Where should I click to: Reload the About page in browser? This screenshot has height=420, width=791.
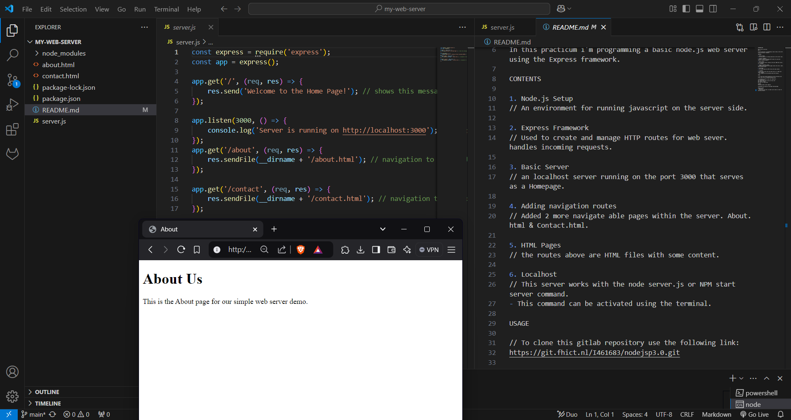[181, 250]
